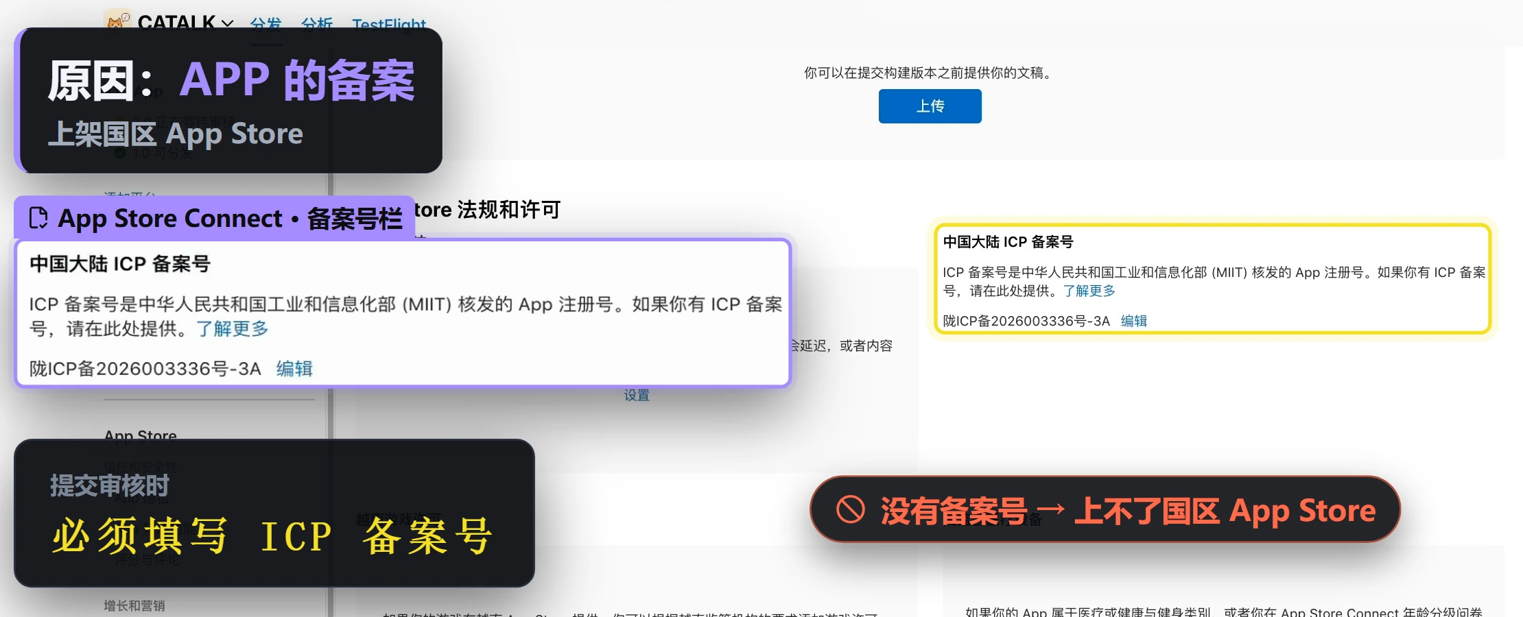1523x617 pixels.
Task: Click 陇ICP备2026003336号-3A in small right panel
Action: pos(1026,321)
